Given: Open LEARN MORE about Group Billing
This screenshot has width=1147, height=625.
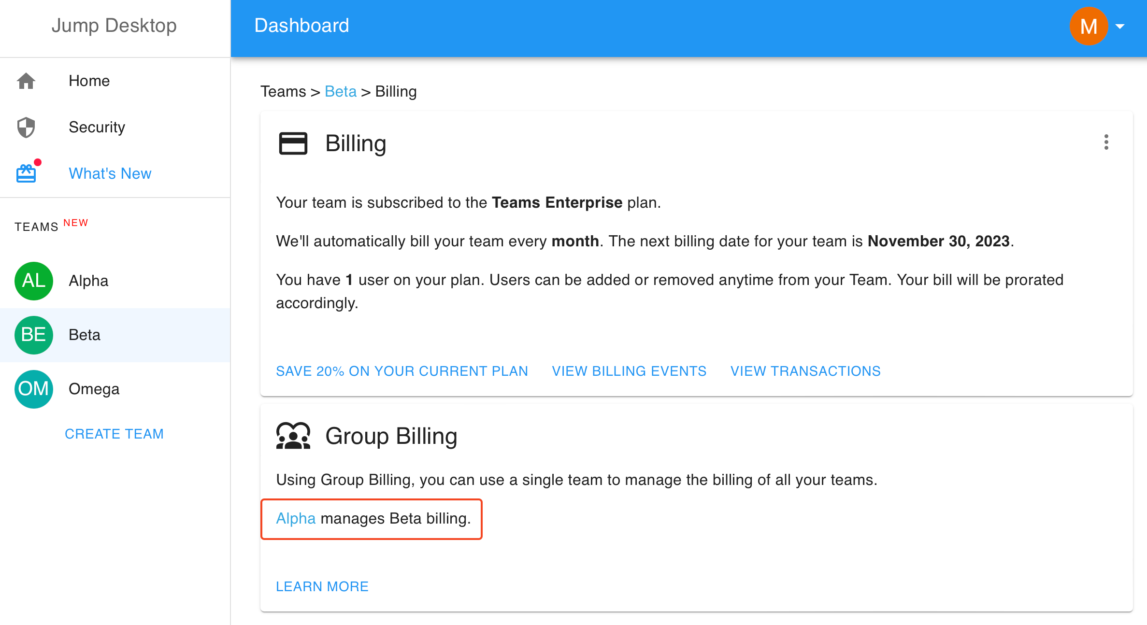Looking at the screenshot, I should [322, 586].
